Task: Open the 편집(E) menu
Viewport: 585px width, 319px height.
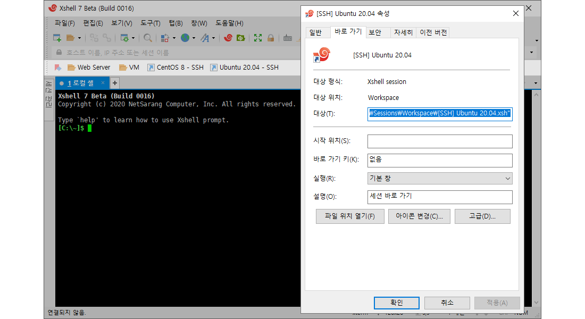Action: pyautogui.click(x=93, y=23)
